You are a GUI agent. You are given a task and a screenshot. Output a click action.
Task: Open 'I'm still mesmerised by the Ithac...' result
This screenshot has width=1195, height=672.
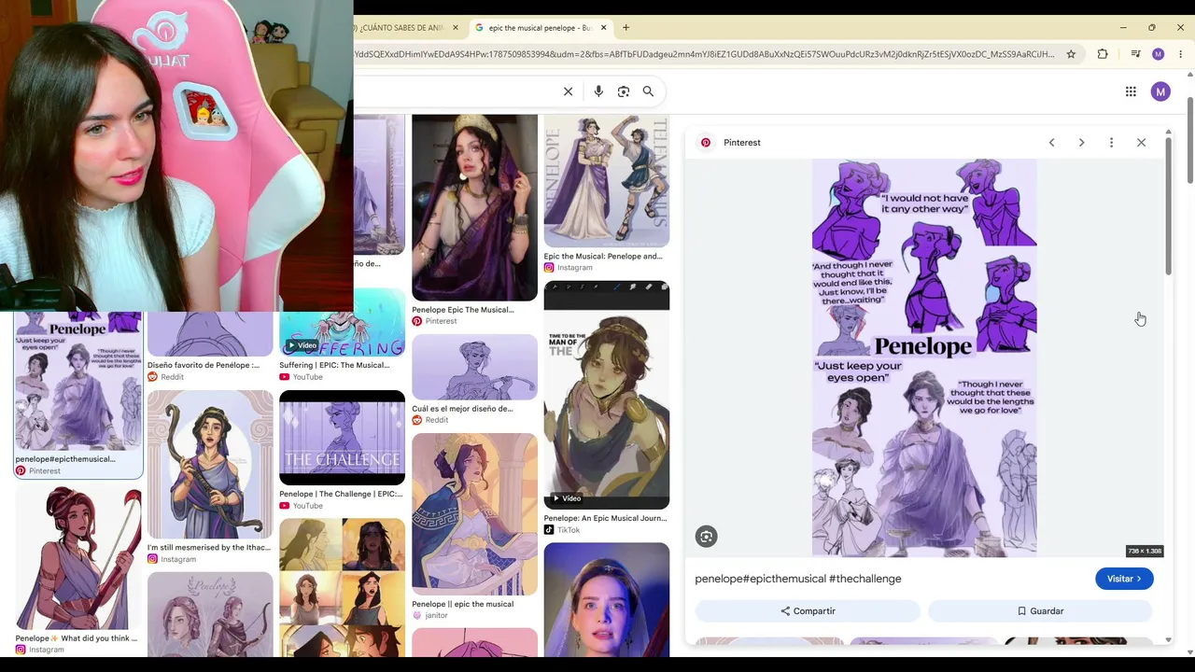point(209,548)
